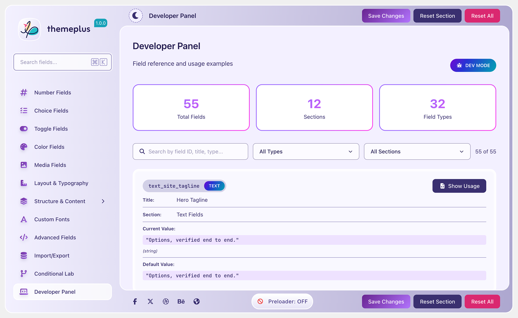Open Conditional Lab section
The image size is (518, 318).
63,274
